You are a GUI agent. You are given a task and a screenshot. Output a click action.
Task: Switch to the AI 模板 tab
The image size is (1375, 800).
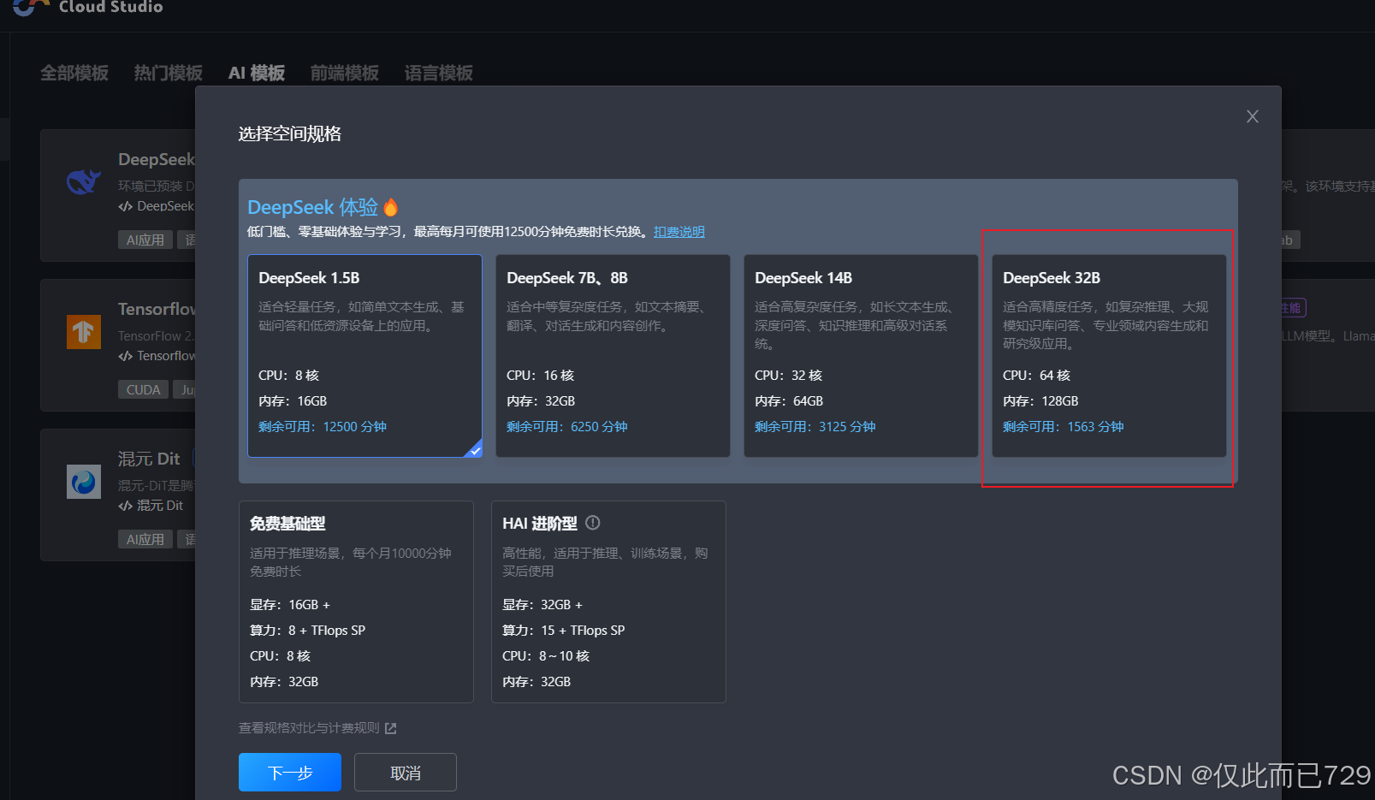pos(257,73)
